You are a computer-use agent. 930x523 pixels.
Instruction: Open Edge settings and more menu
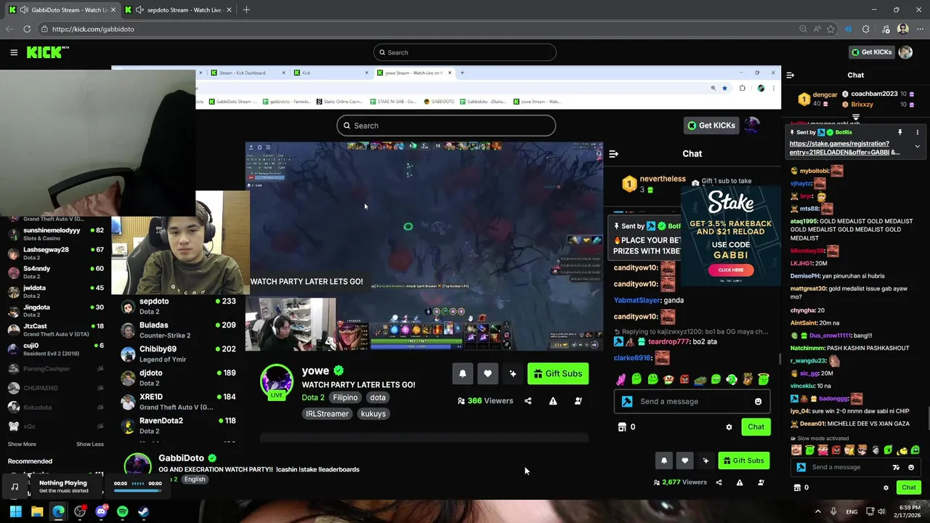coord(918,29)
